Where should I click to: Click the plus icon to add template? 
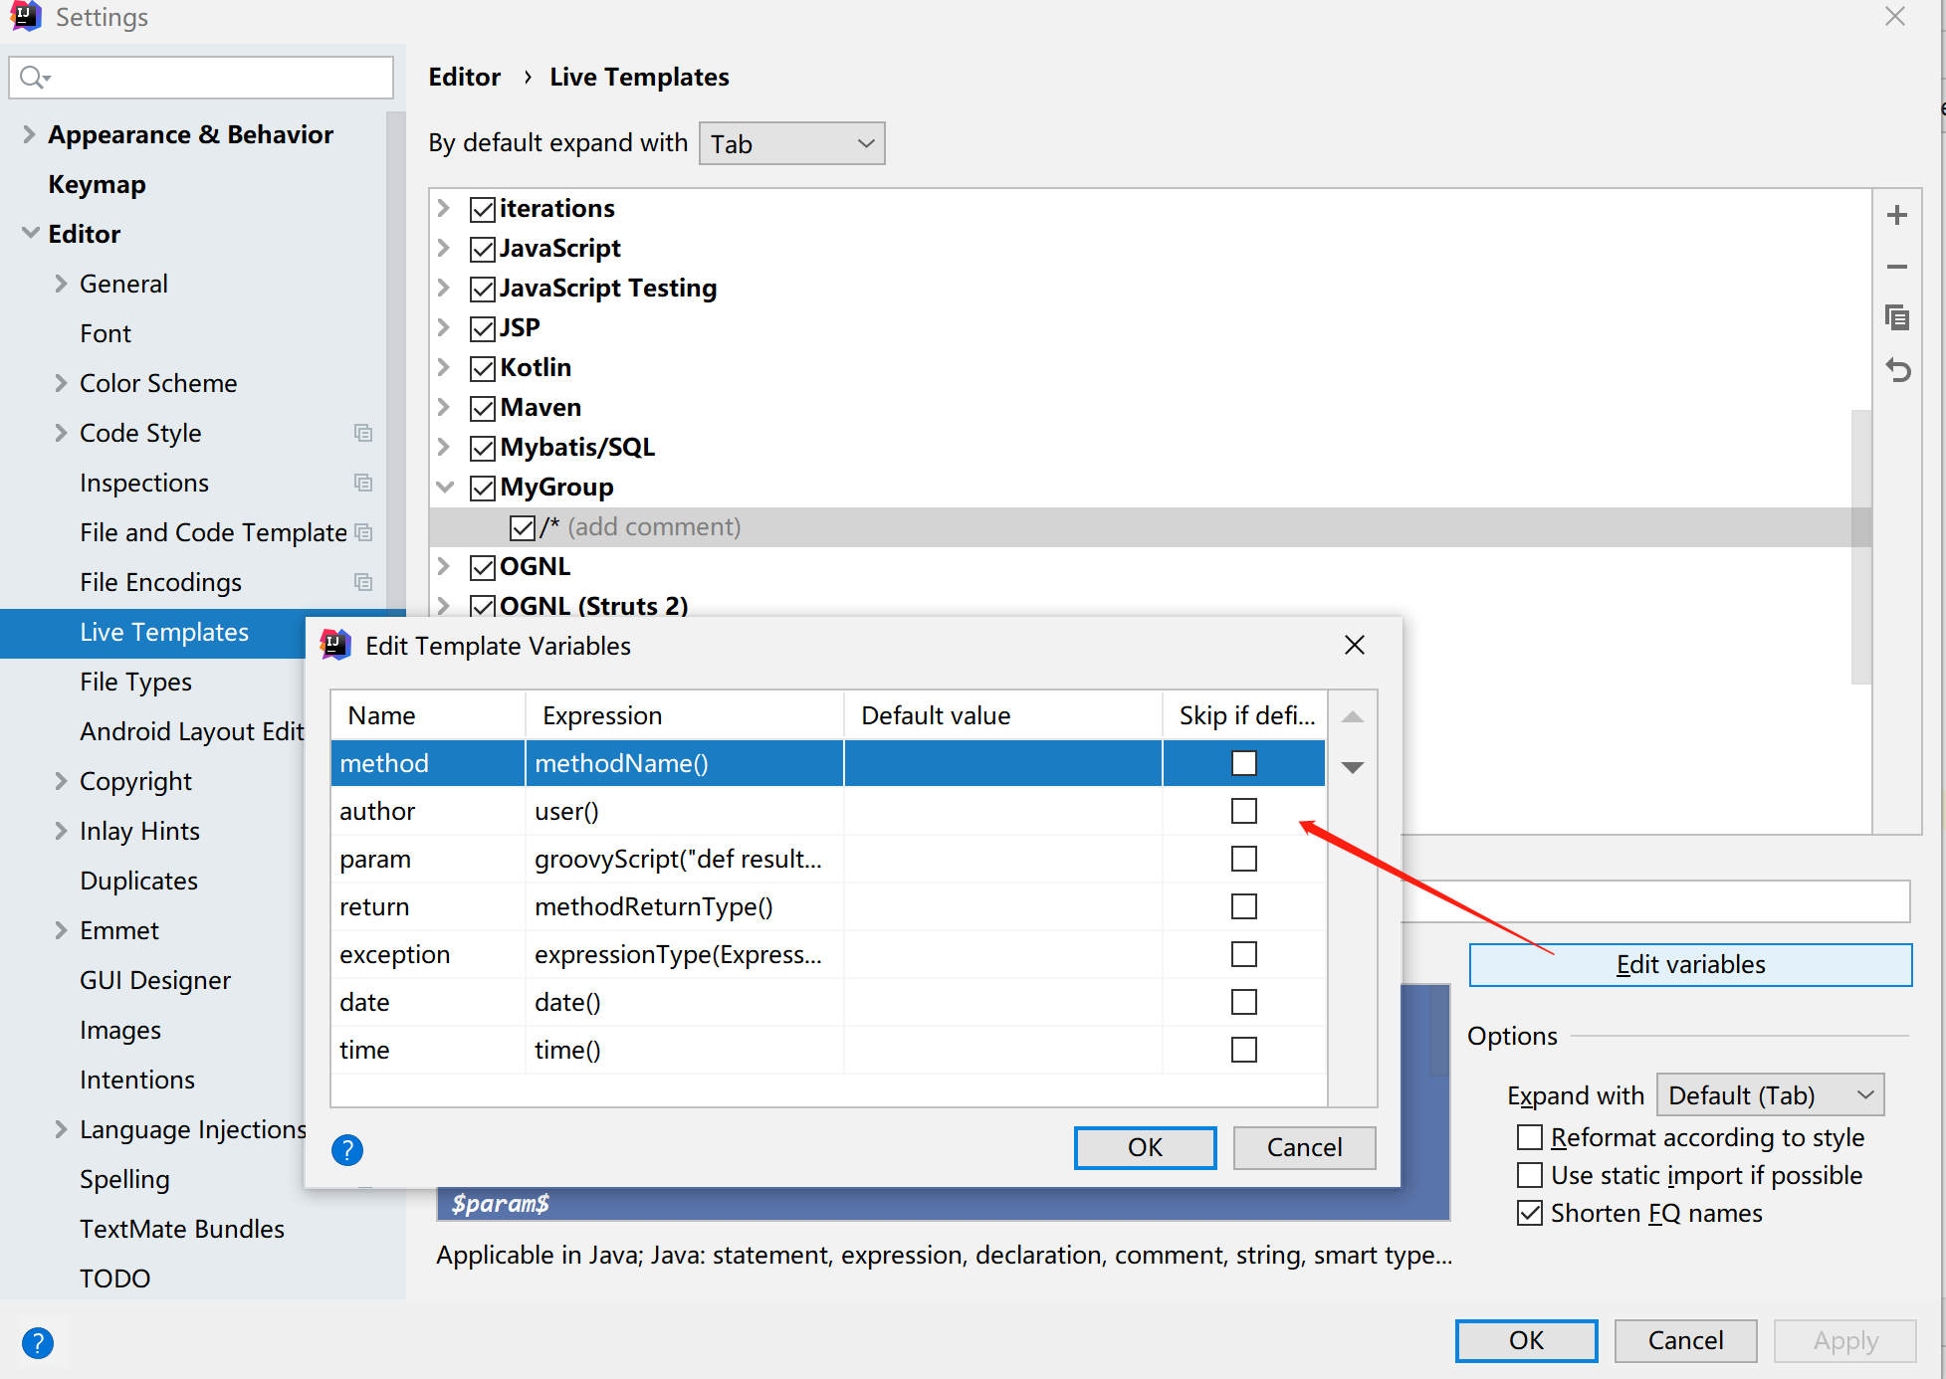[1896, 215]
